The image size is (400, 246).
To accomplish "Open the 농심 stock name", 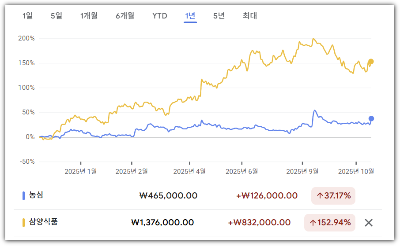I will 36,195.
